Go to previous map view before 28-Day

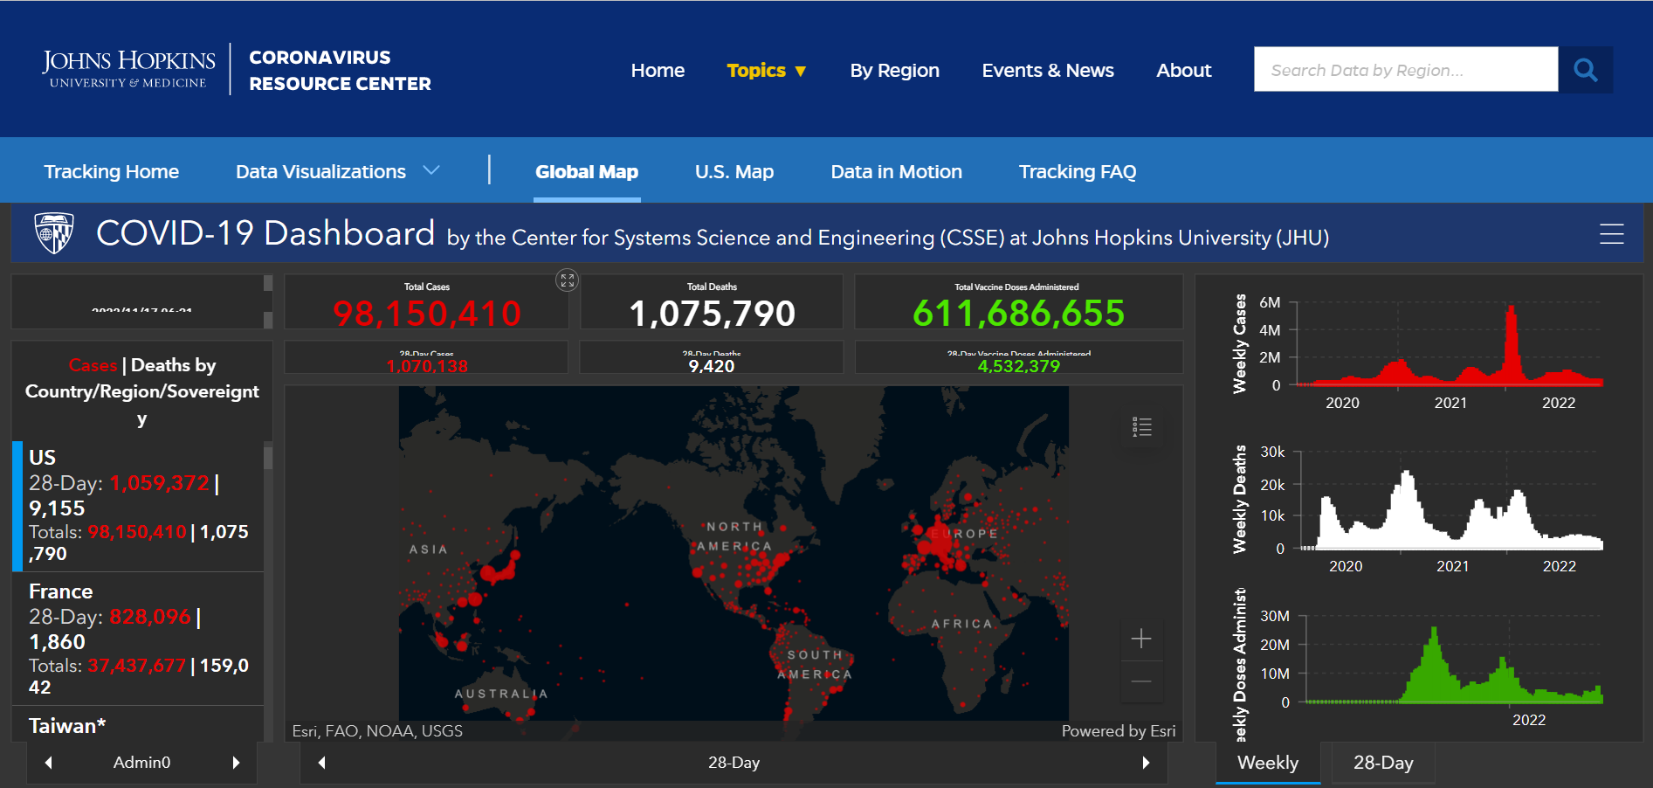322,763
